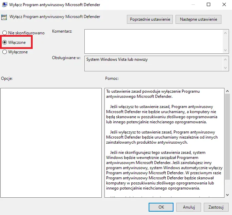This screenshot has height=215, width=232.
Task: Click comment box scroll-up arrow
Action: pyautogui.click(x=225, y=33)
